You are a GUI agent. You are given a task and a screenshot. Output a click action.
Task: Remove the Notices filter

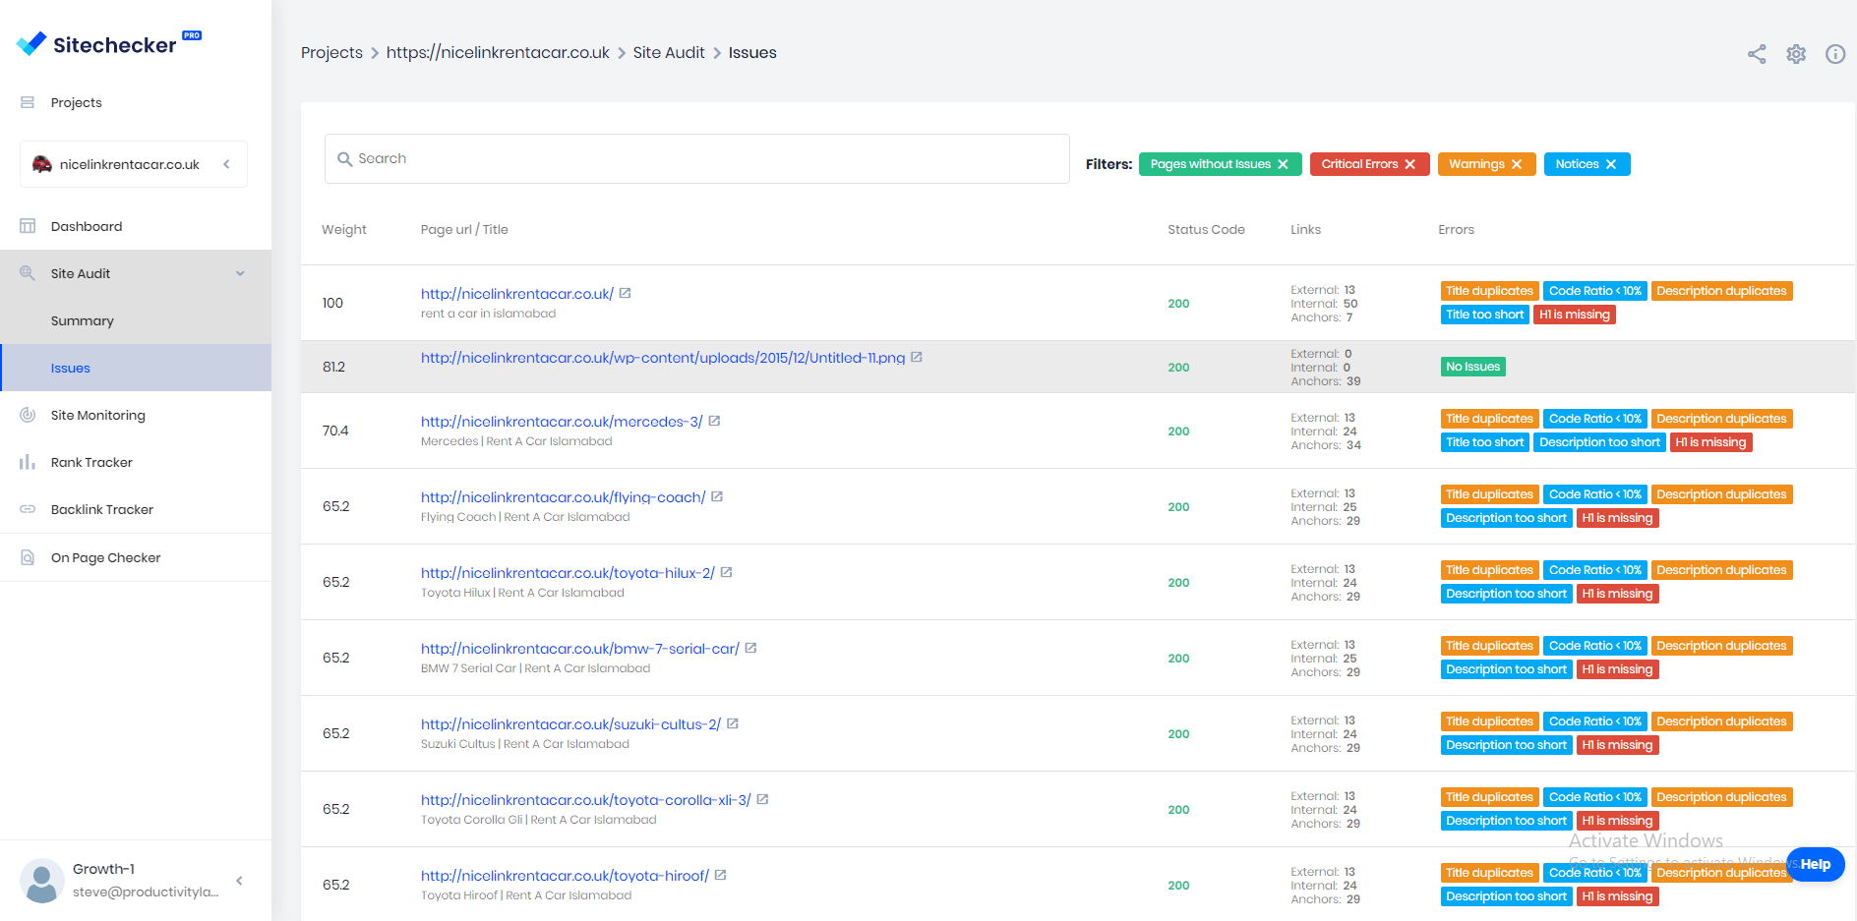click(1610, 164)
